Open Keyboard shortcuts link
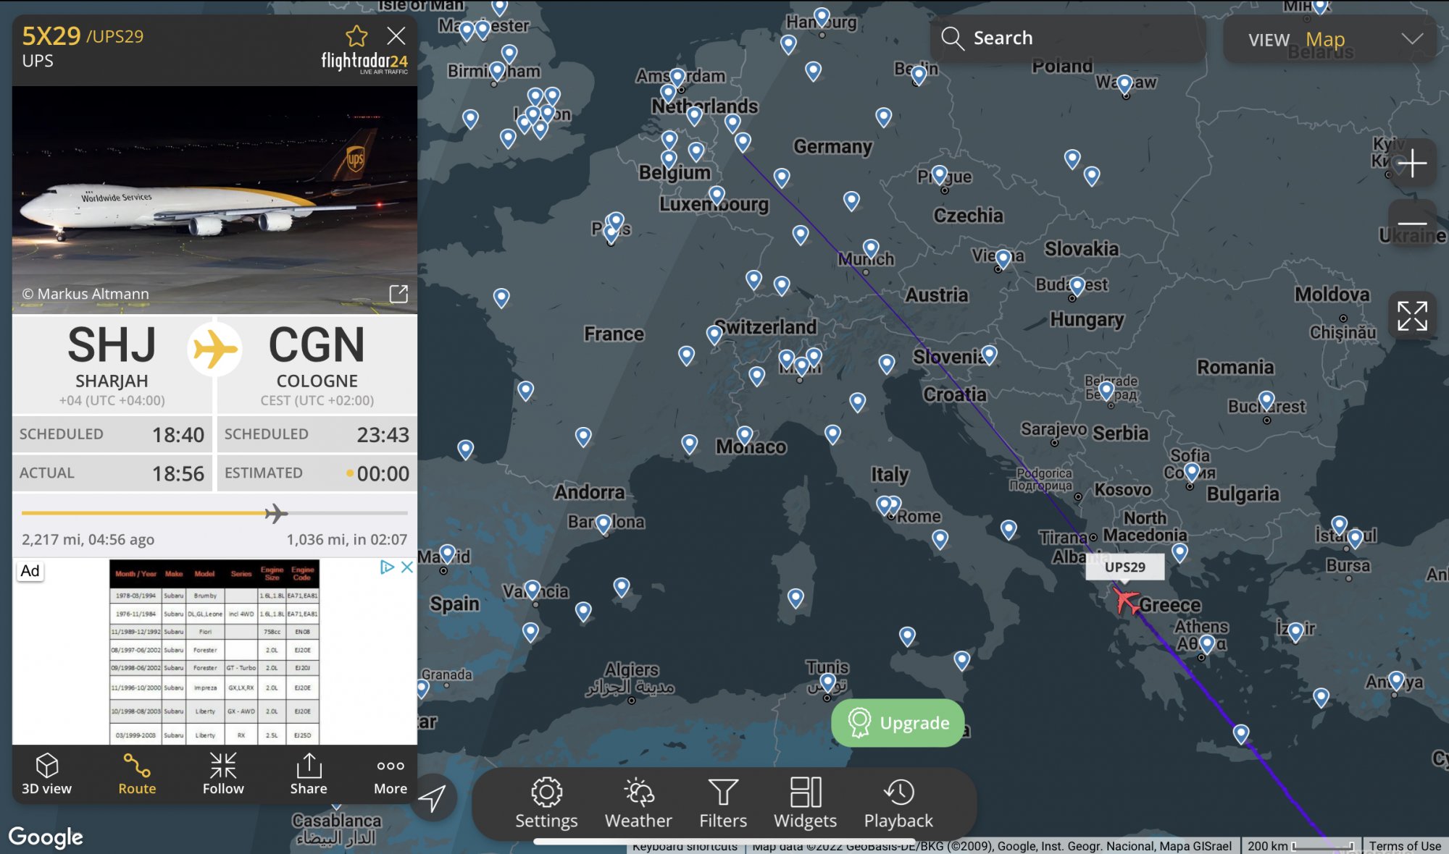Viewport: 1449px width, 854px height. (x=685, y=846)
